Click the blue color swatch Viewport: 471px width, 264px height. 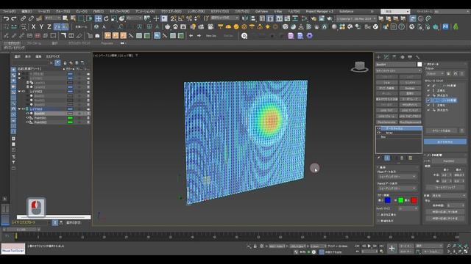coord(388,200)
